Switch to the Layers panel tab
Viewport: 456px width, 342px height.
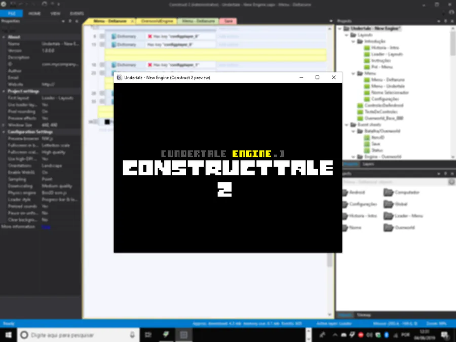(368, 164)
